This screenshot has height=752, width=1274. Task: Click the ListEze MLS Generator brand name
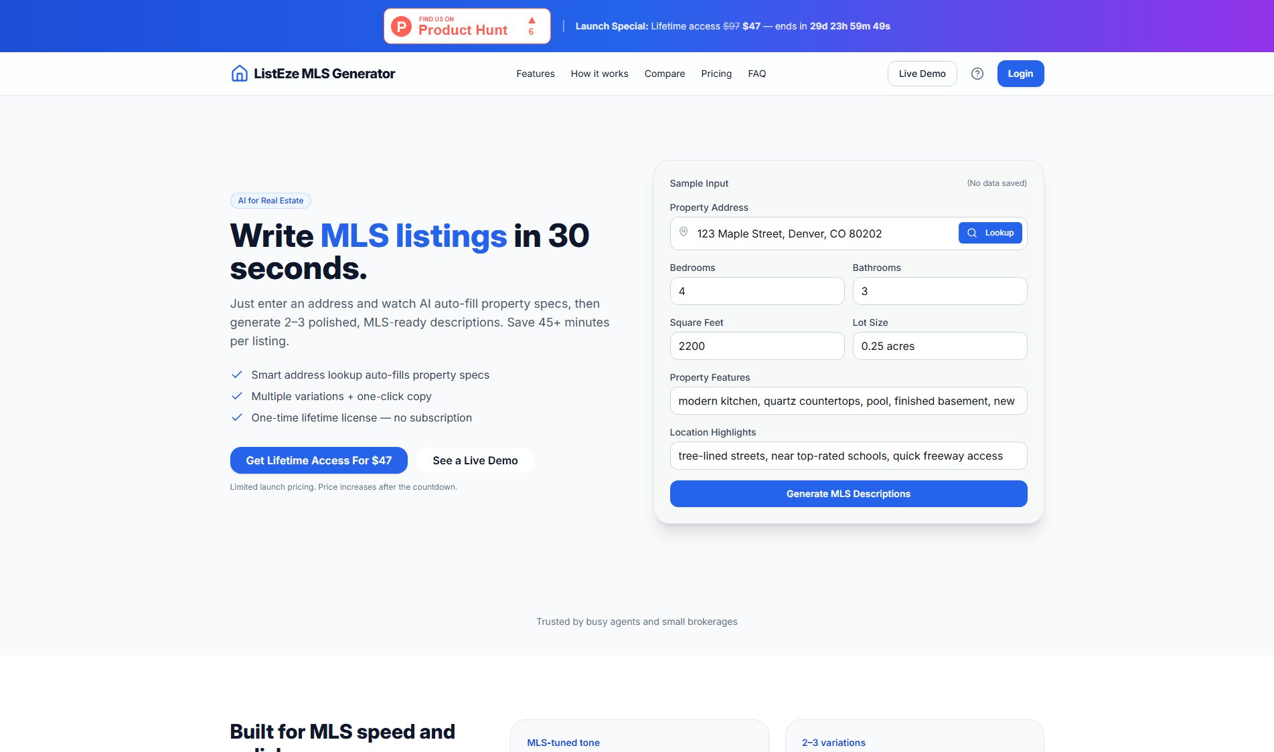325,74
